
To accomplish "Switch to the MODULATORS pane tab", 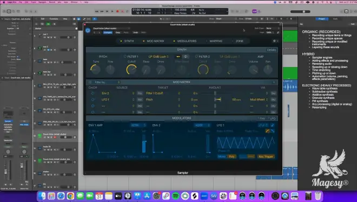I will point(187,41).
